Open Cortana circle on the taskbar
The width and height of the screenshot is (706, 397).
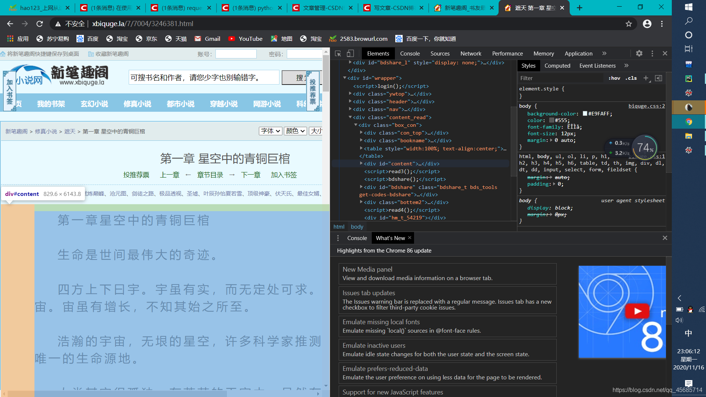tap(689, 35)
